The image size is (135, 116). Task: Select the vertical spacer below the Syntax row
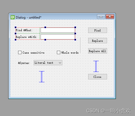pos(42,77)
